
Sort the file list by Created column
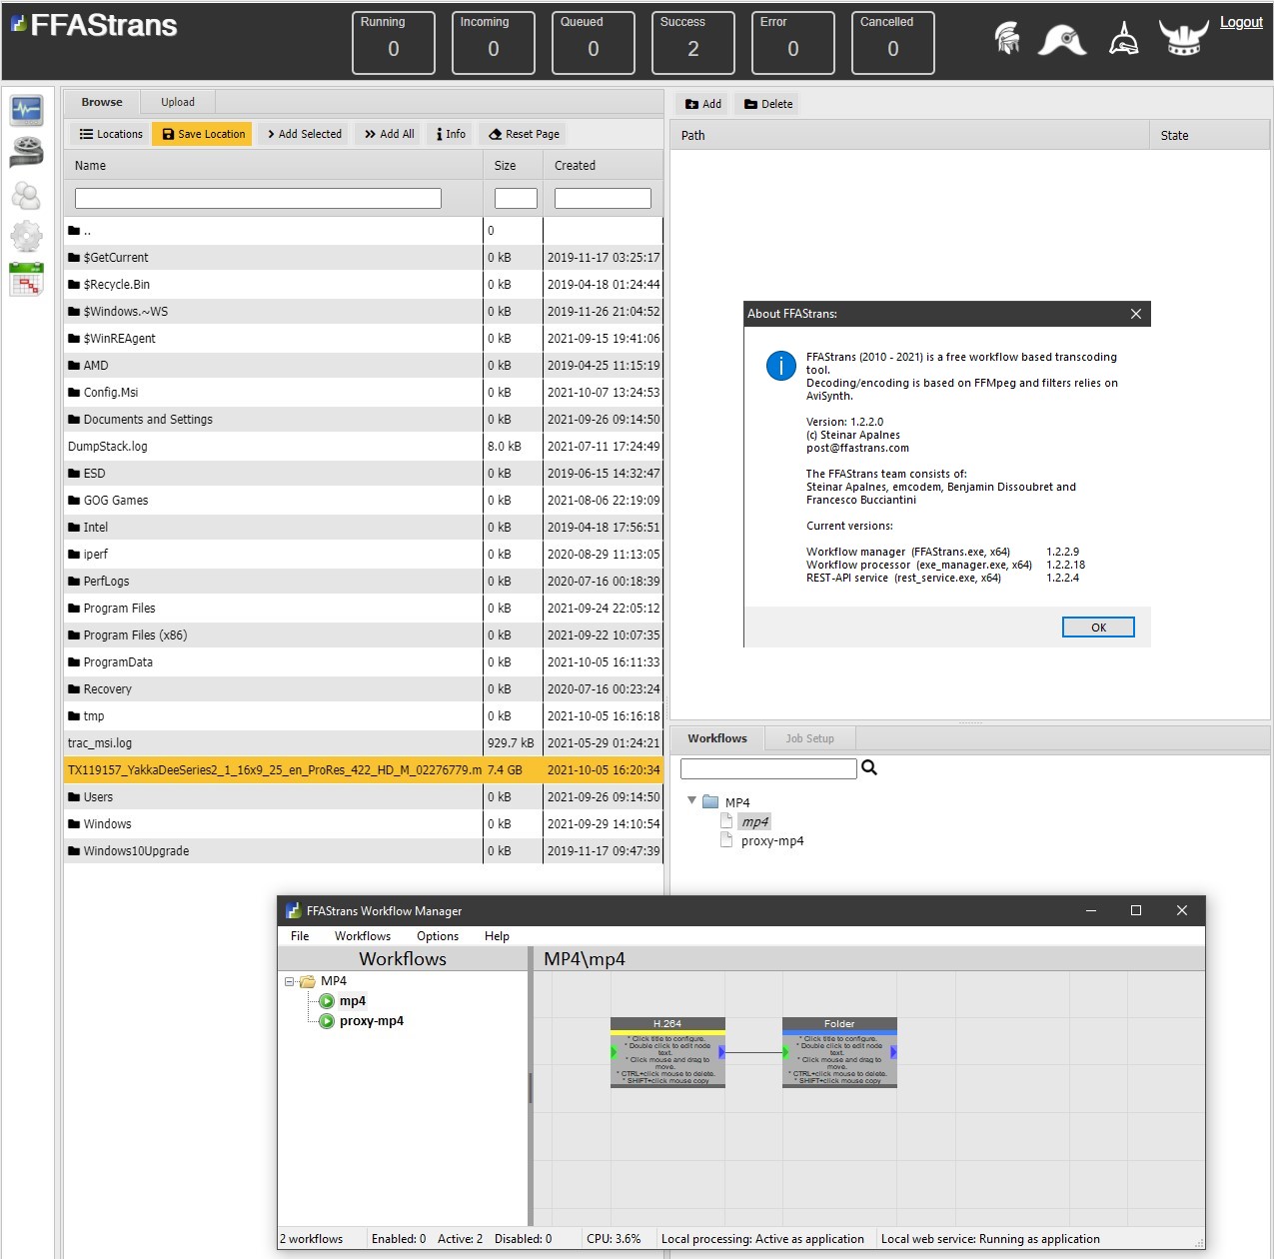pyautogui.click(x=603, y=165)
